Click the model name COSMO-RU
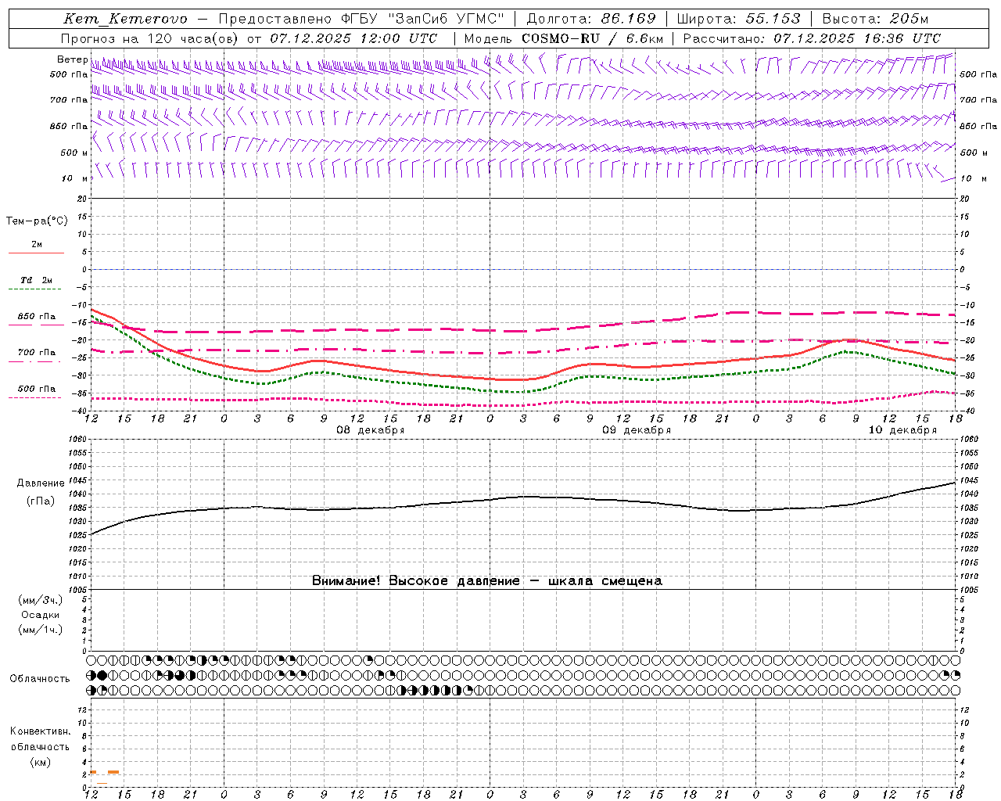 561,38
